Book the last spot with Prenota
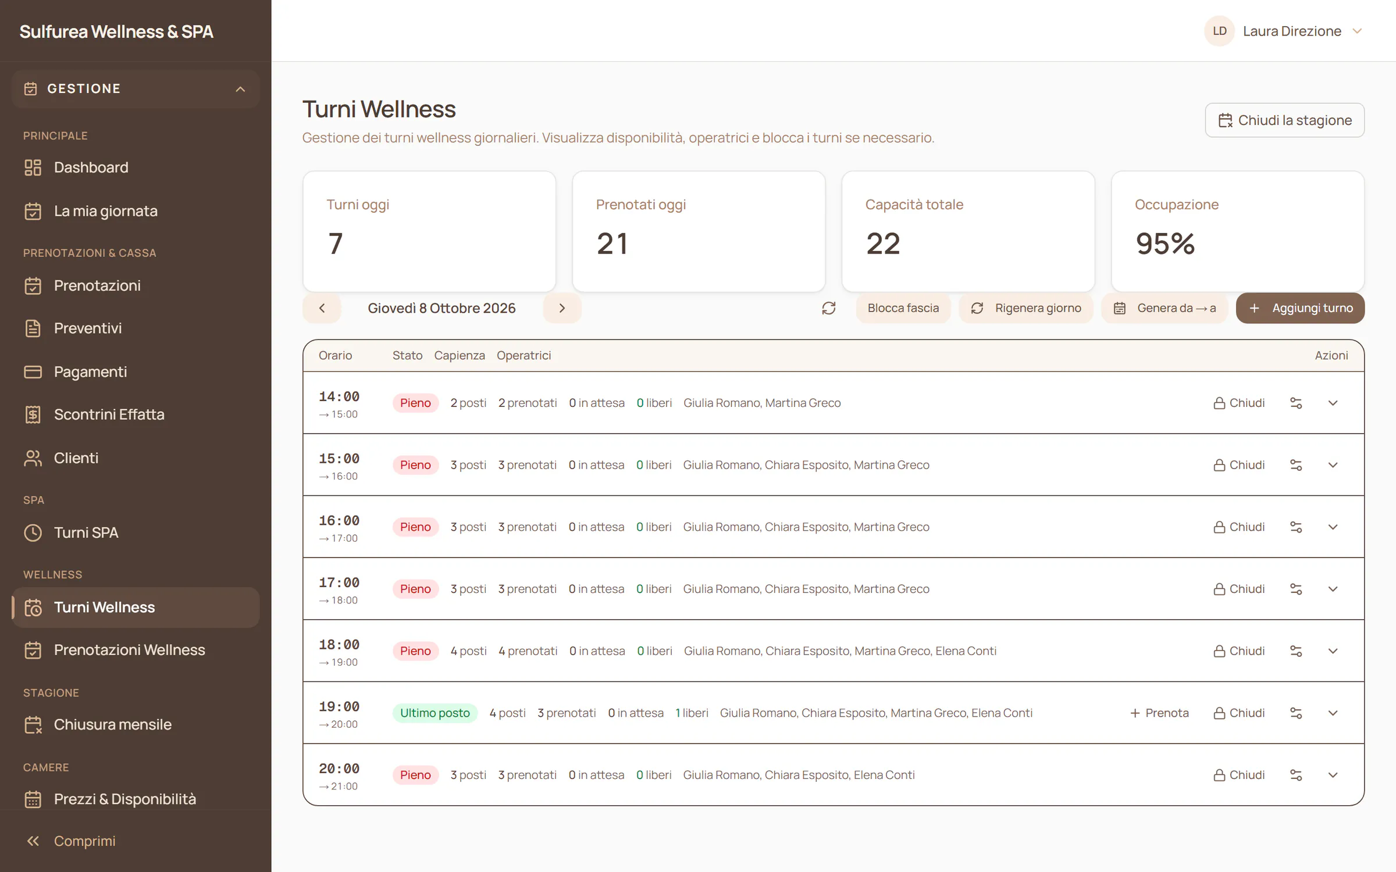Viewport: 1396px width, 872px height. click(1159, 713)
